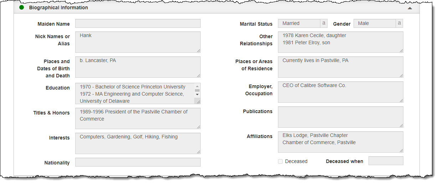
Task: Click the green status dot icon
Action: click(22, 7)
